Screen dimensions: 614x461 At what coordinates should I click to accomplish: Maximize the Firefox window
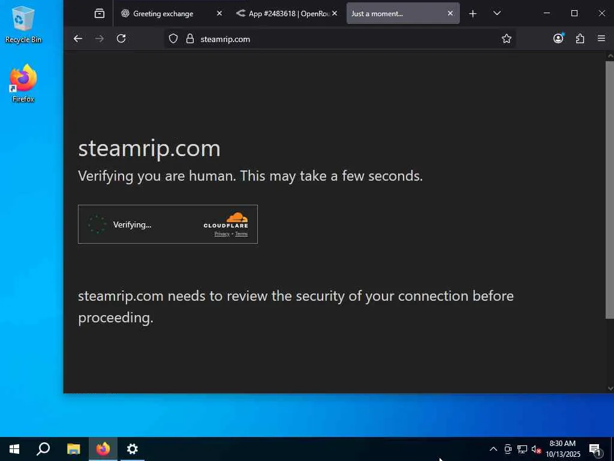pos(574,13)
